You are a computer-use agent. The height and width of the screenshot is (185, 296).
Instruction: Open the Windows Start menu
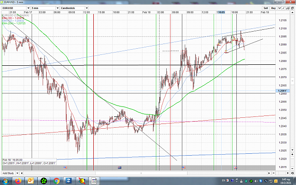(5, 181)
